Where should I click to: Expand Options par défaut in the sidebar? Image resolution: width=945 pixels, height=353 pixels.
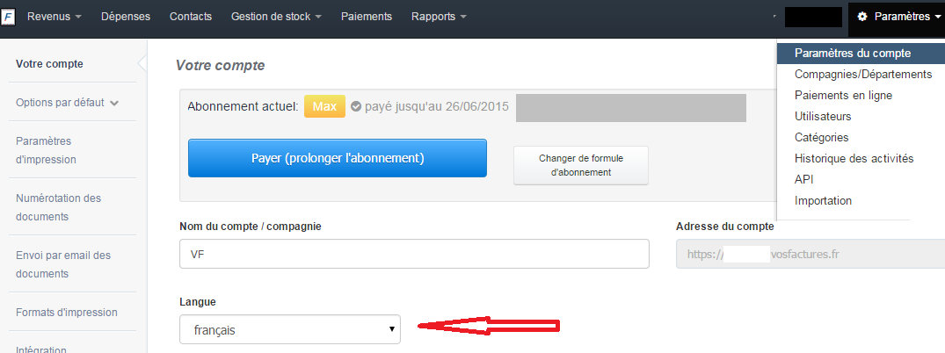[x=68, y=103]
